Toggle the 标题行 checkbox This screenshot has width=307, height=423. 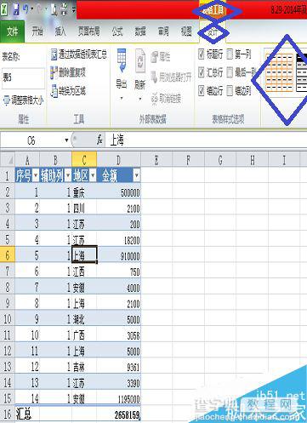(x=202, y=54)
